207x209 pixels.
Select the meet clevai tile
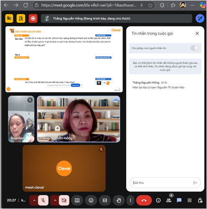(64, 168)
